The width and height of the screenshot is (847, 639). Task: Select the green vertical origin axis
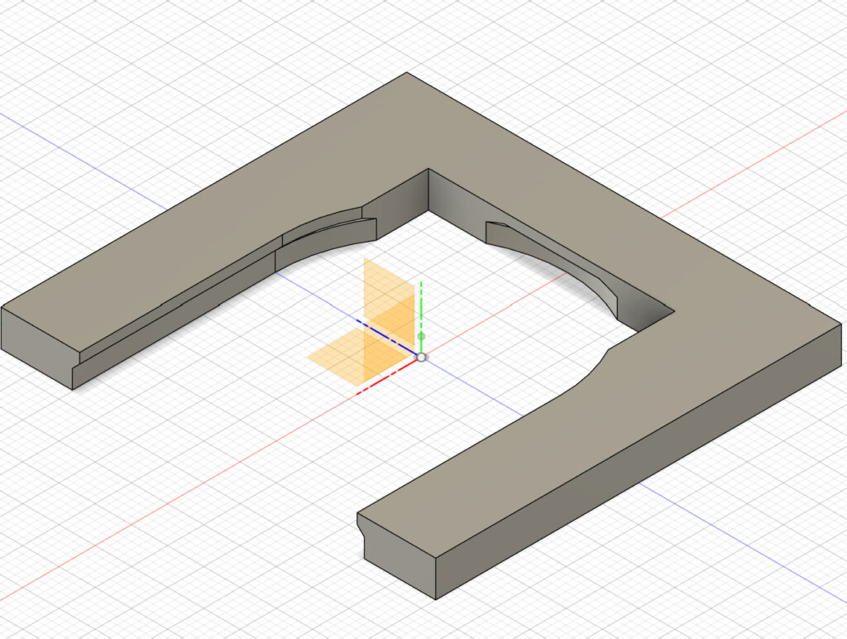421,318
